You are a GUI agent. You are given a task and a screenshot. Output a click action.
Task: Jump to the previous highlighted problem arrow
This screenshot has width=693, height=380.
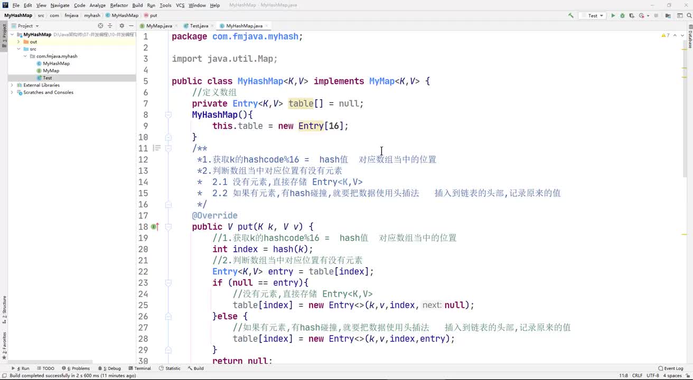pyautogui.click(x=675, y=35)
